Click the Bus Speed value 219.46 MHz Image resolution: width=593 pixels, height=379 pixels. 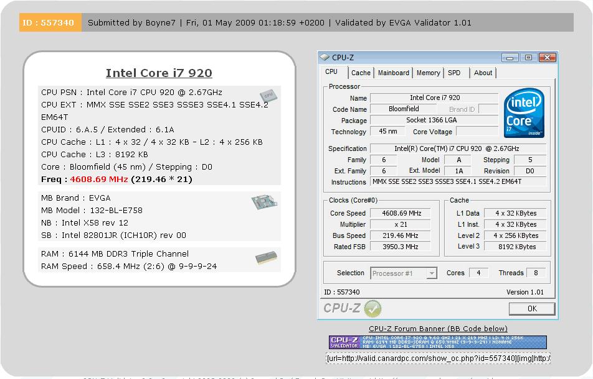point(401,235)
